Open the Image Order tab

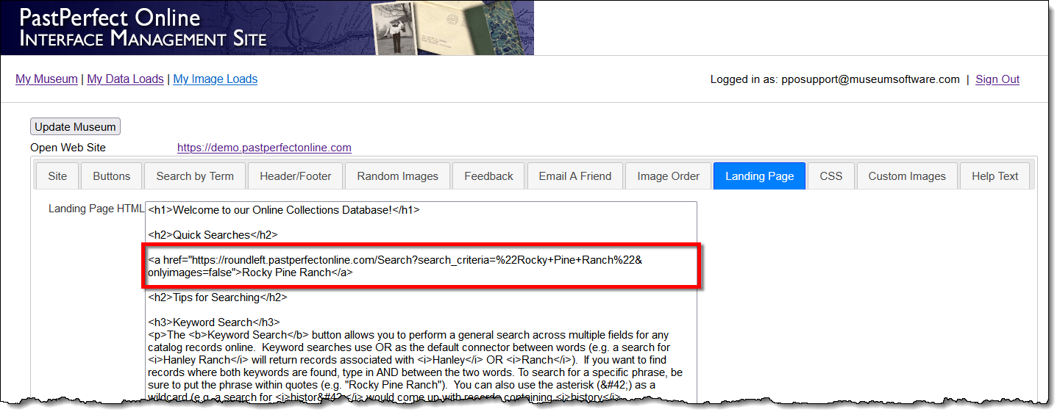668,176
